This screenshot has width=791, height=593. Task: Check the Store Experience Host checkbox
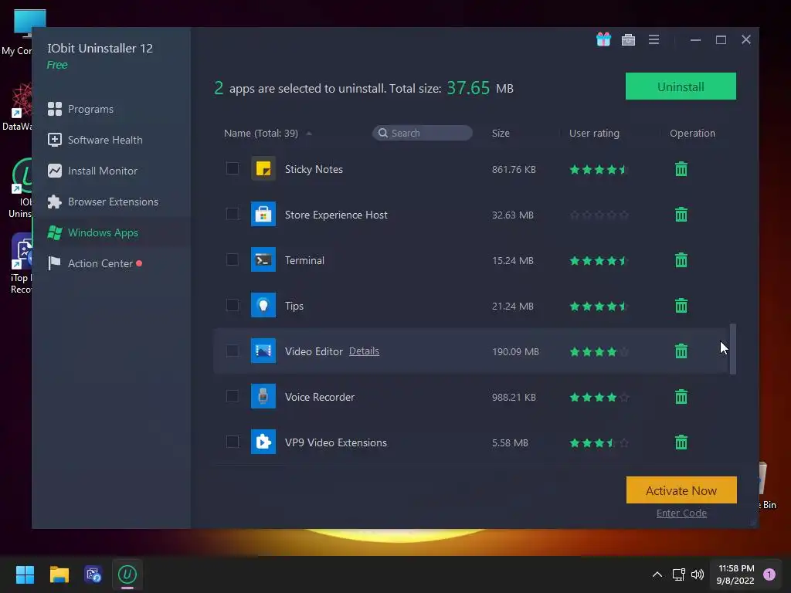point(232,214)
